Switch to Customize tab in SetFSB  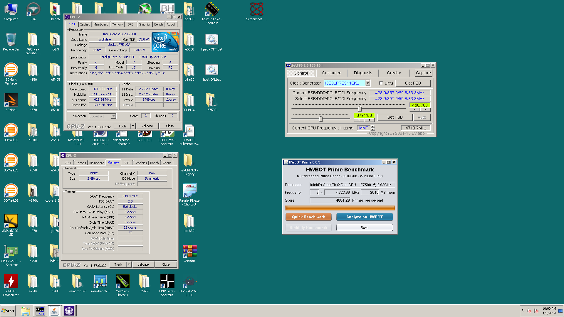(x=332, y=73)
